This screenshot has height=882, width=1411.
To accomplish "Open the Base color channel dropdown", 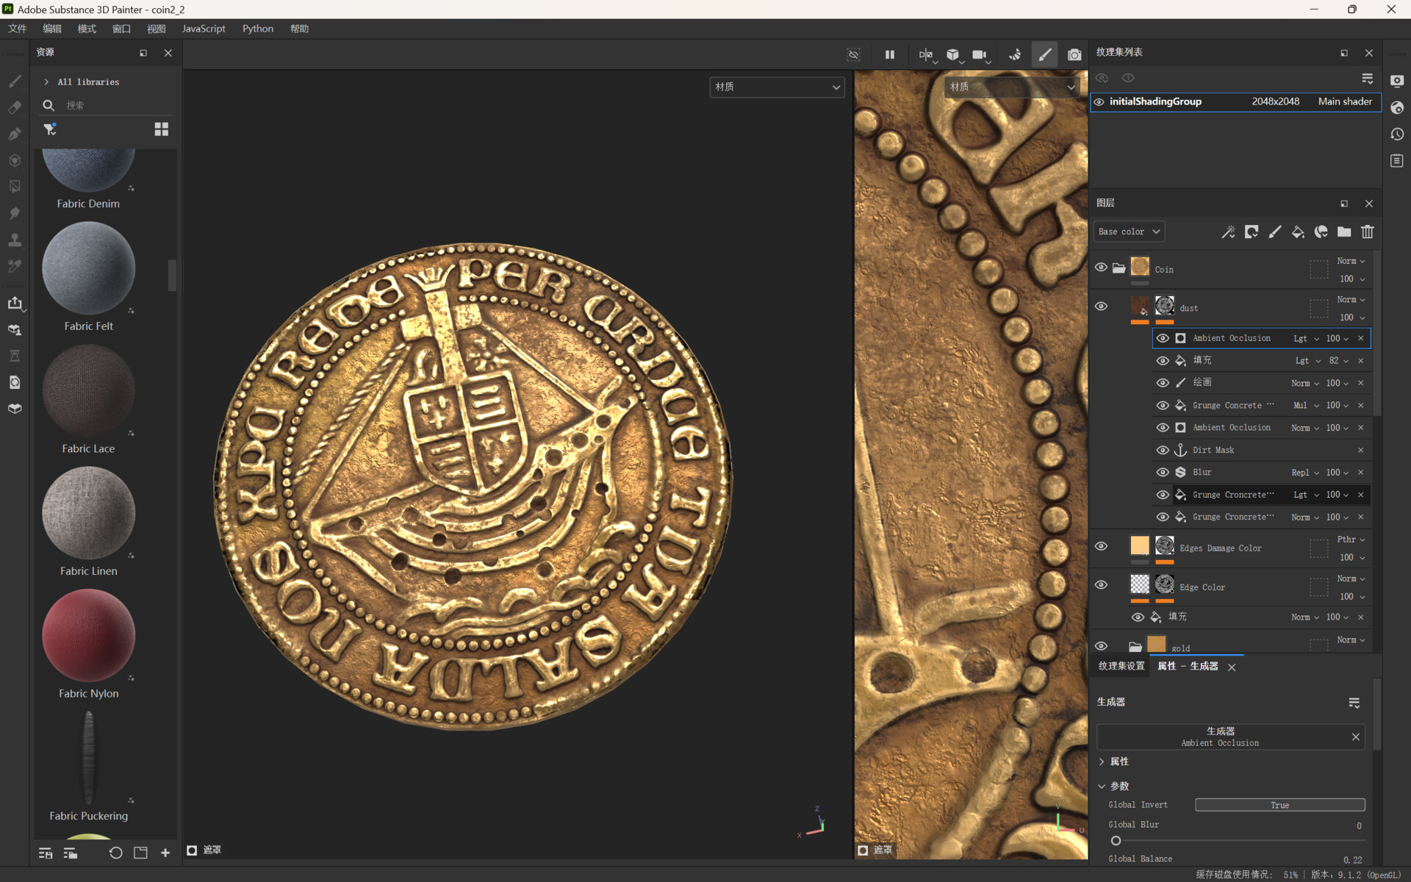I will pos(1129,232).
